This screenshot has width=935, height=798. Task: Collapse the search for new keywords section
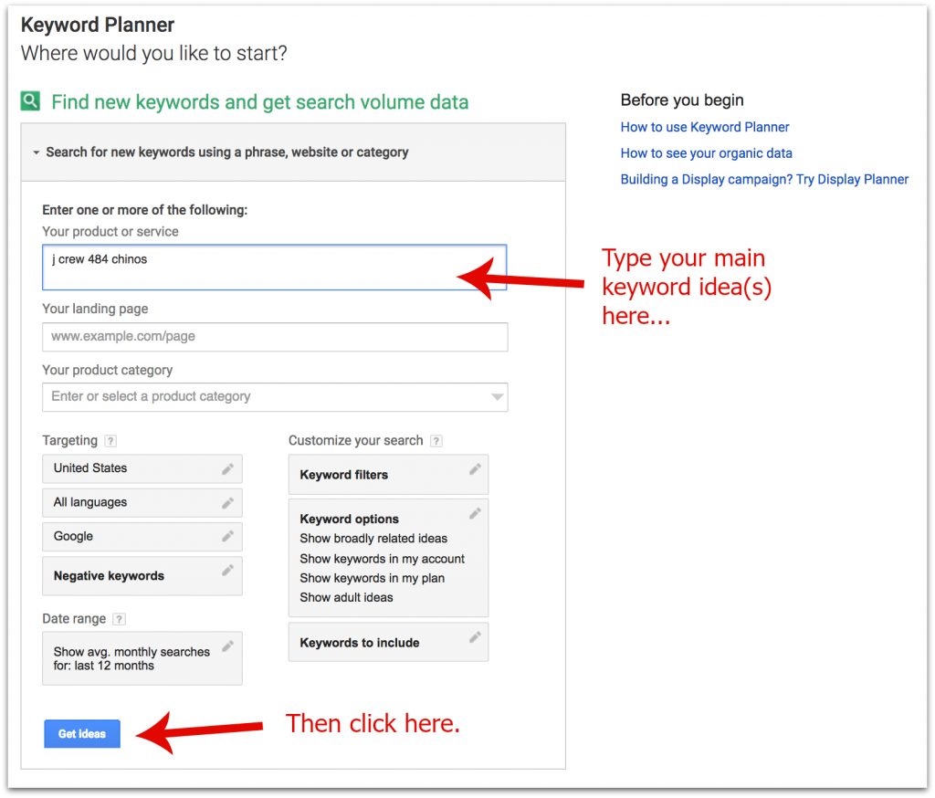click(37, 152)
